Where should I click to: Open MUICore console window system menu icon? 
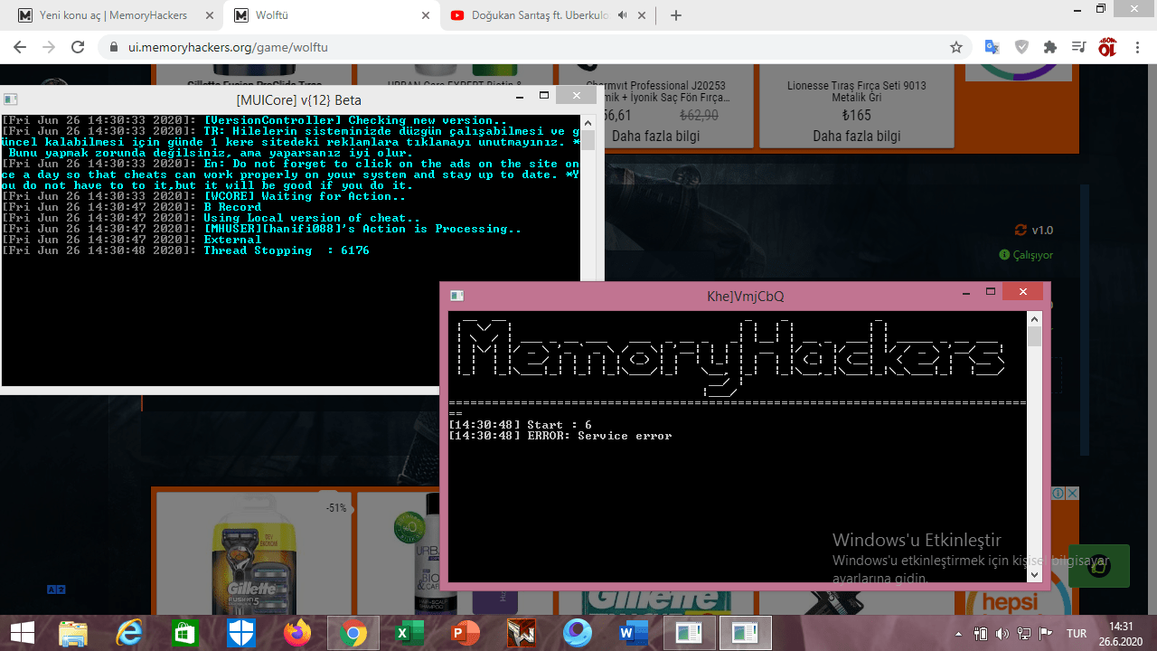point(10,99)
